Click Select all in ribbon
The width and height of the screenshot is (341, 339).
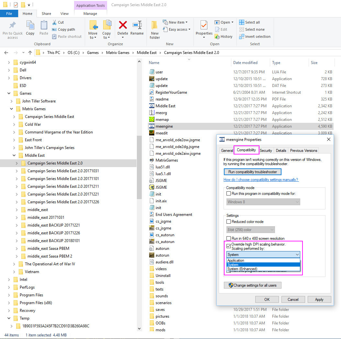249,22
